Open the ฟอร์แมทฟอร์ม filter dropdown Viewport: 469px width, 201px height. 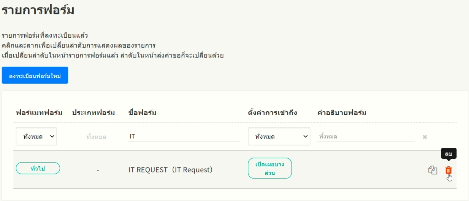36,136
